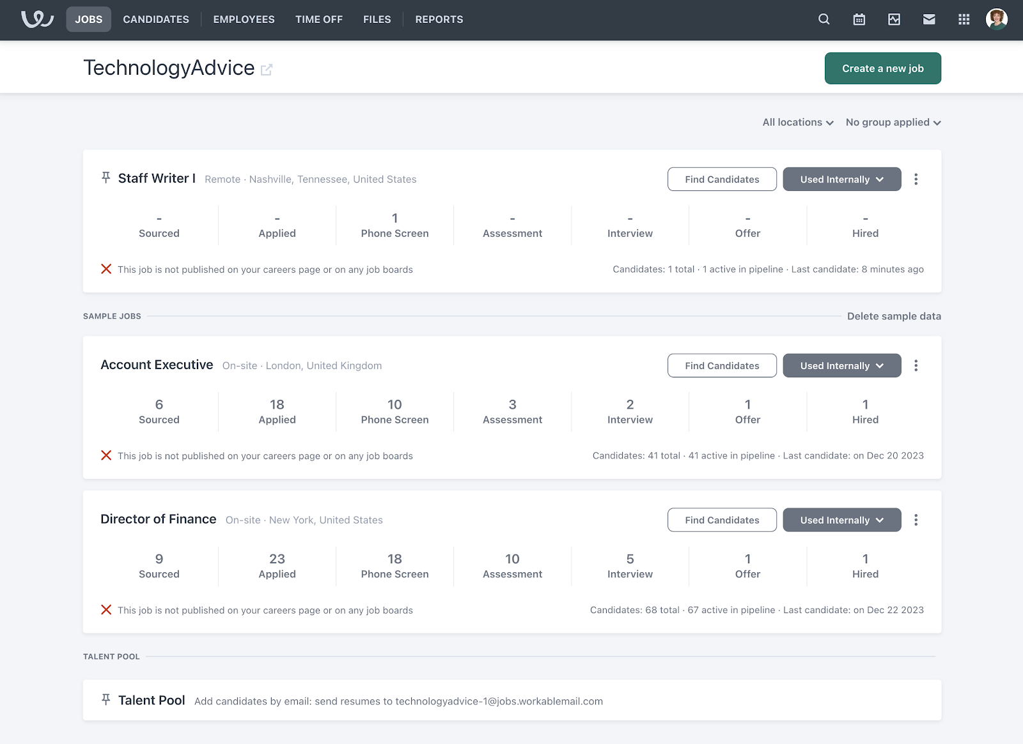This screenshot has height=744, width=1023.
Task: Click the red X unpublished icon for Director of Finance
Action: pyautogui.click(x=106, y=610)
